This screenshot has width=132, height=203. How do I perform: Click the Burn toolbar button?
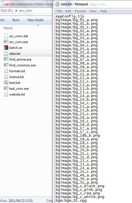(x=16, y=20)
